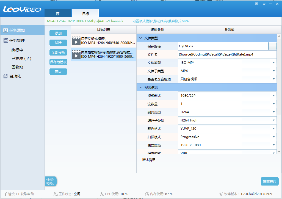Screen dimensions: 282x199
Task: Click the 文件名 input field
Action: [227, 54]
